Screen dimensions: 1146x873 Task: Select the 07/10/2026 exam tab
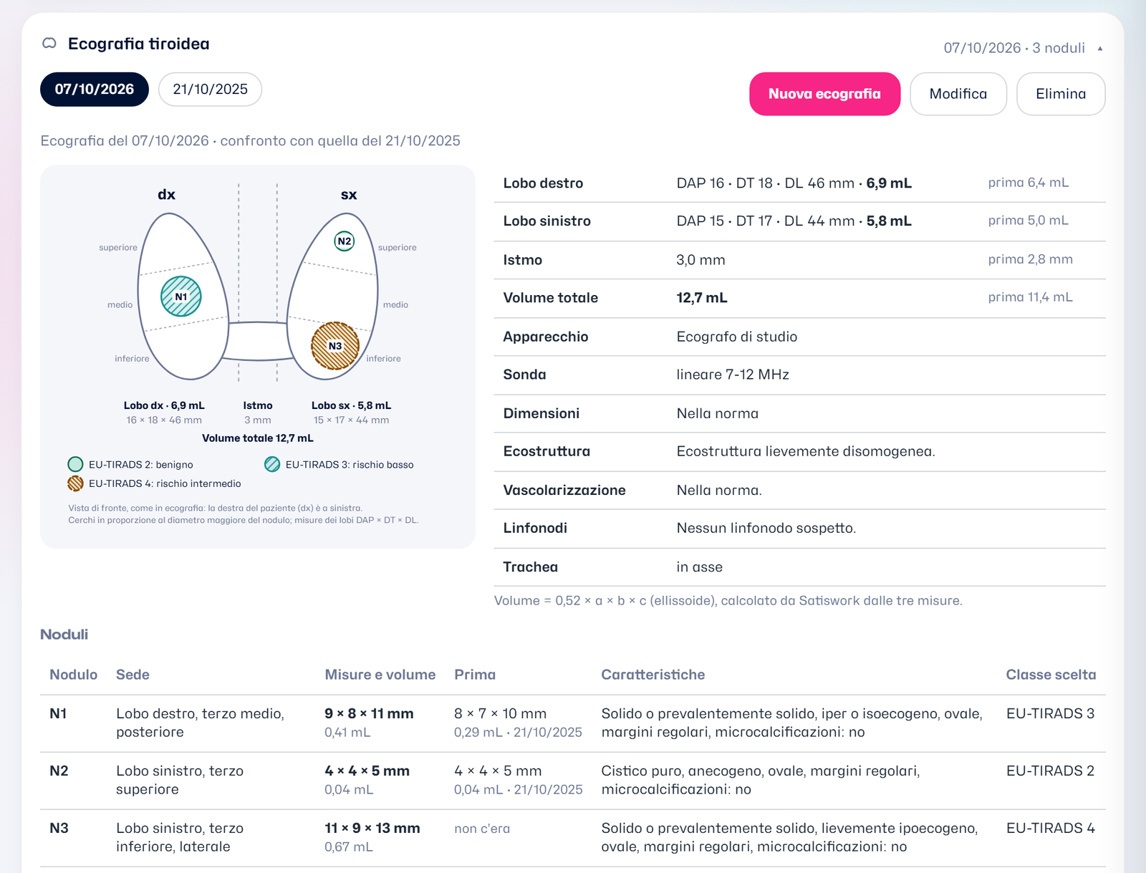pyautogui.click(x=95, y=90)
